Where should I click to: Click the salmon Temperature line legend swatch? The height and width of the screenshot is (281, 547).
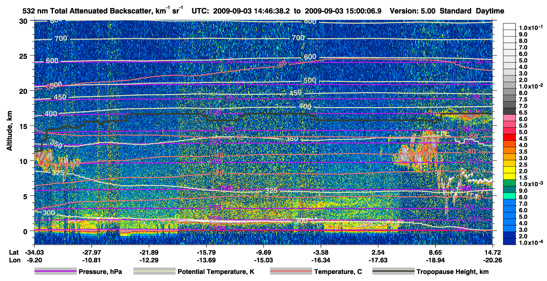[290, 272]
